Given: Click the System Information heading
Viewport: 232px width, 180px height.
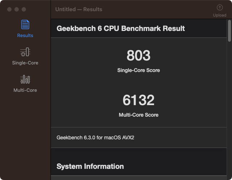Looking at the screenshot, I should 90,166.
